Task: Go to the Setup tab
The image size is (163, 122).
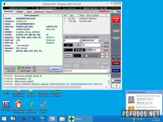Action: 49,12
